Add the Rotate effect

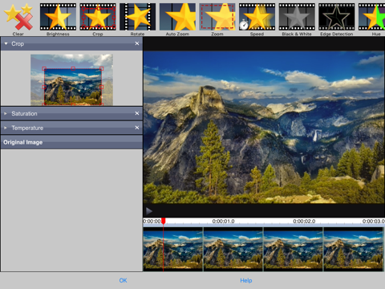(137, 19)
